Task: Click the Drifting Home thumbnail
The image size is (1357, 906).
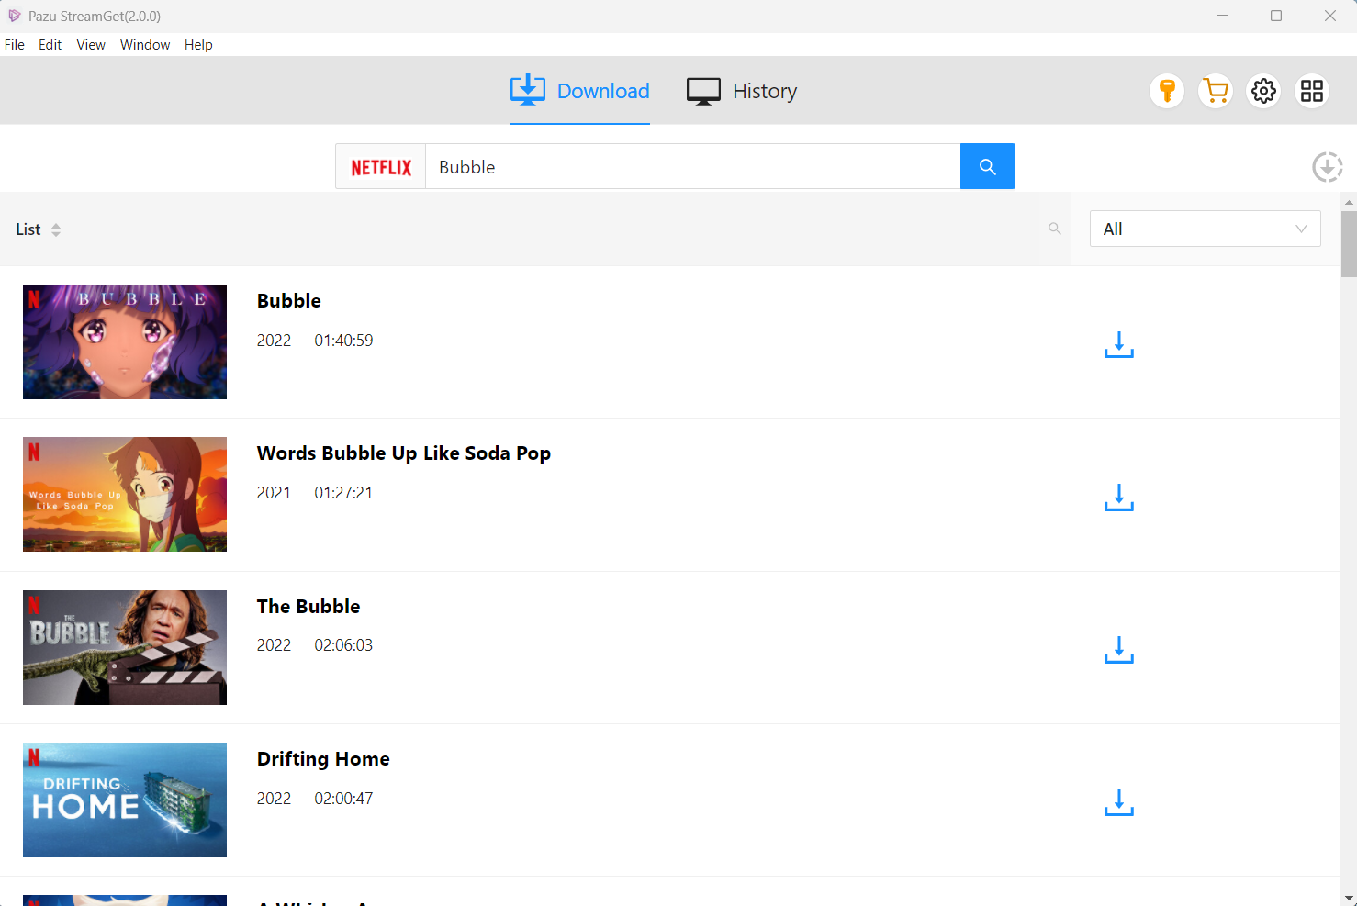Action: pyautogui.click(x=125, y=800)
